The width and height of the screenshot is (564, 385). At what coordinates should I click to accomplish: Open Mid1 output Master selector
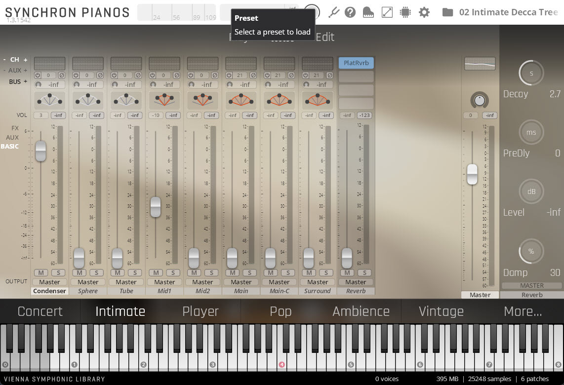tap(164, 282)
